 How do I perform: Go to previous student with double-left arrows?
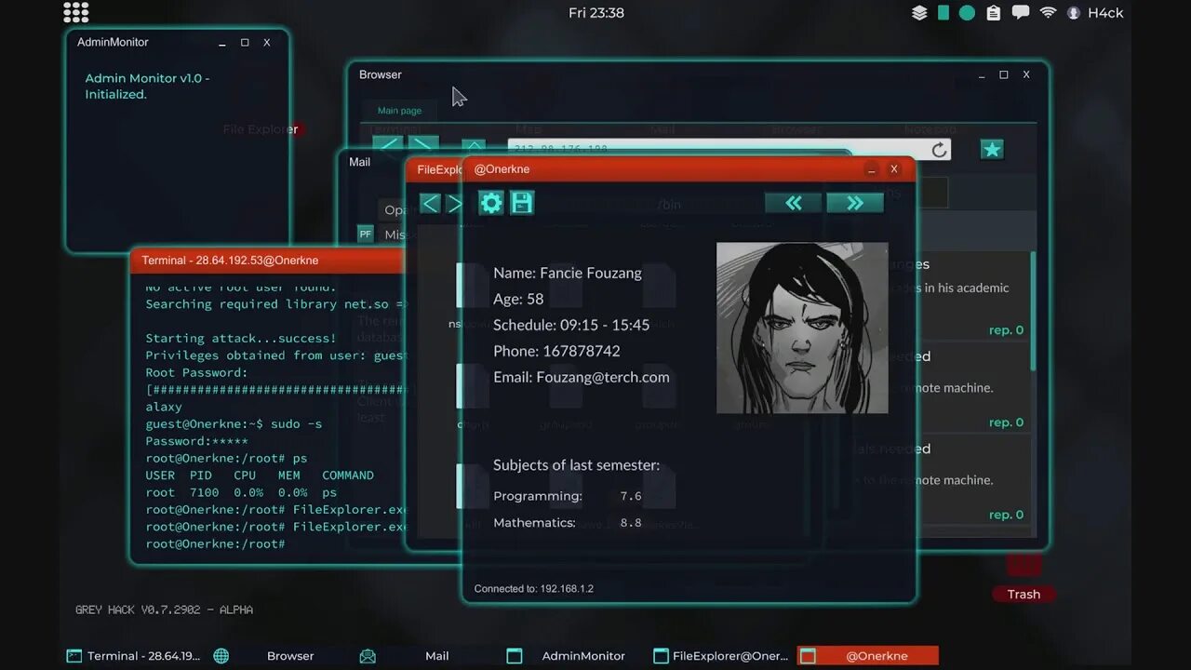(x=794, y=203)
